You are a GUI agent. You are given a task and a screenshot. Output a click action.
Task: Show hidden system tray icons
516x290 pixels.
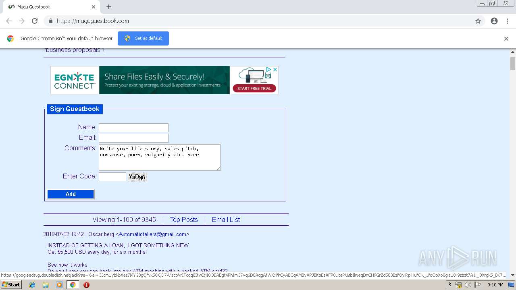449,285
